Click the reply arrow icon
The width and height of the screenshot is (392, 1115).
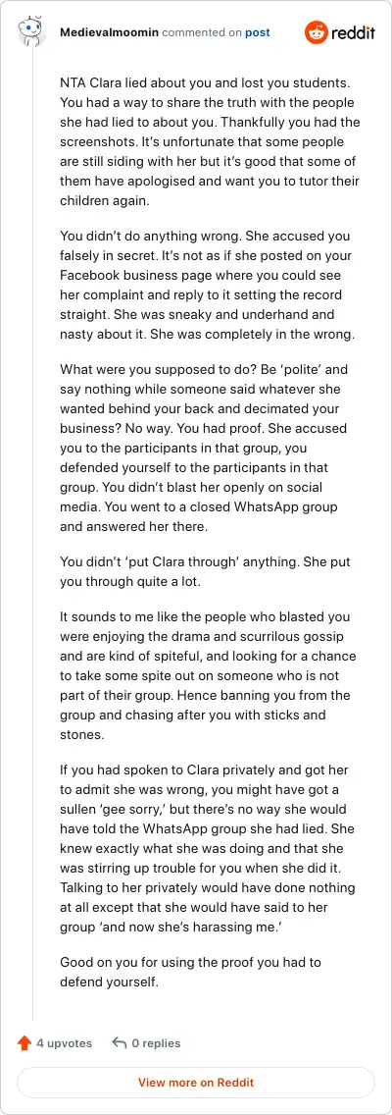click(x=120, y=1043)
